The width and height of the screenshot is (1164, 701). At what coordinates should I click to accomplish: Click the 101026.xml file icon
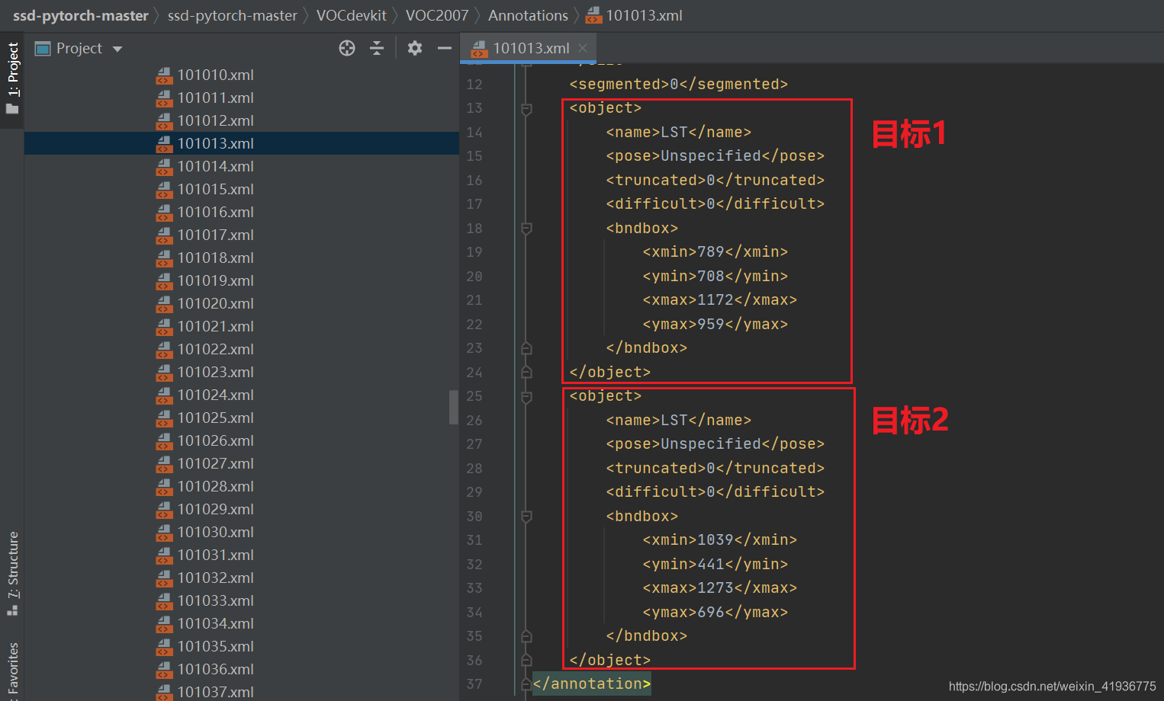[165, 440]
